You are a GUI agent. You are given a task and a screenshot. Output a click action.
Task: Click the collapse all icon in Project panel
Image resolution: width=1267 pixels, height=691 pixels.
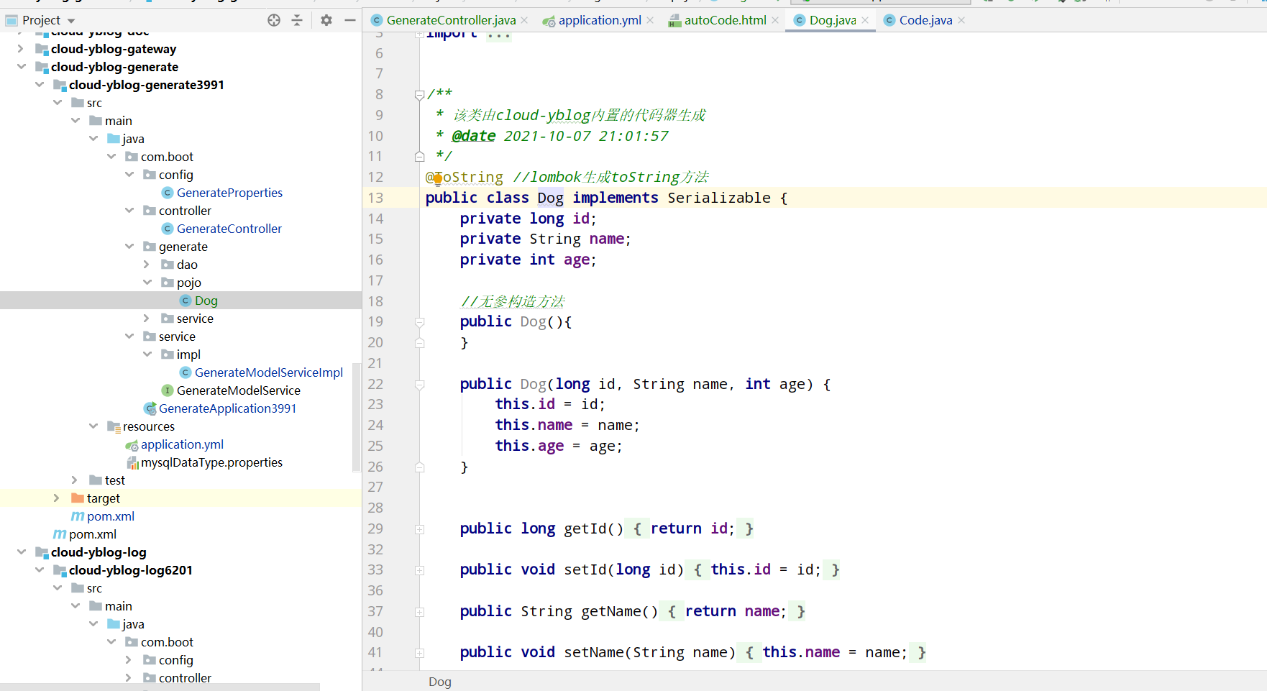pyautogui.click(x=297, y=20)
